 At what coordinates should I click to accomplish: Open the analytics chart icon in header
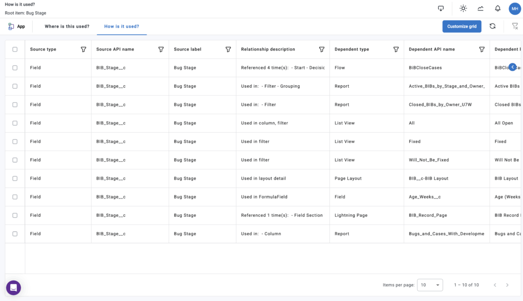[x=481, y=9]
